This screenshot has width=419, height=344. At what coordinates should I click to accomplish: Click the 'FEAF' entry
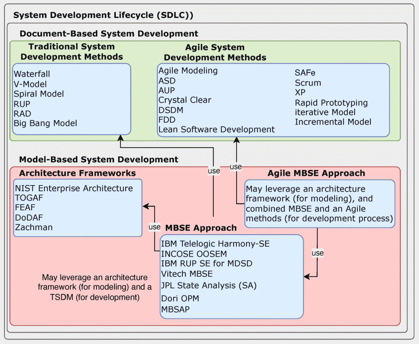point(25,207)
